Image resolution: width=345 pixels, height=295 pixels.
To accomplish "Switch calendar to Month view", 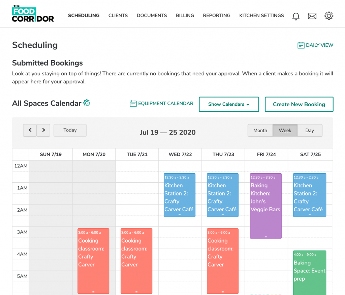I will pos(260,131).
